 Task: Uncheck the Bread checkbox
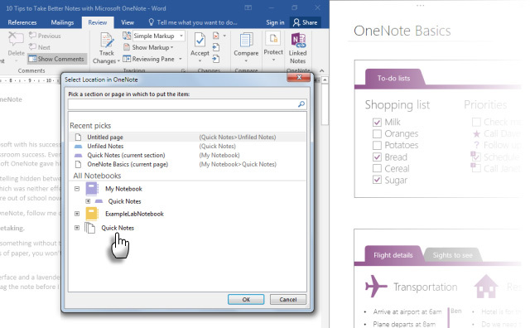click(377, 157)
